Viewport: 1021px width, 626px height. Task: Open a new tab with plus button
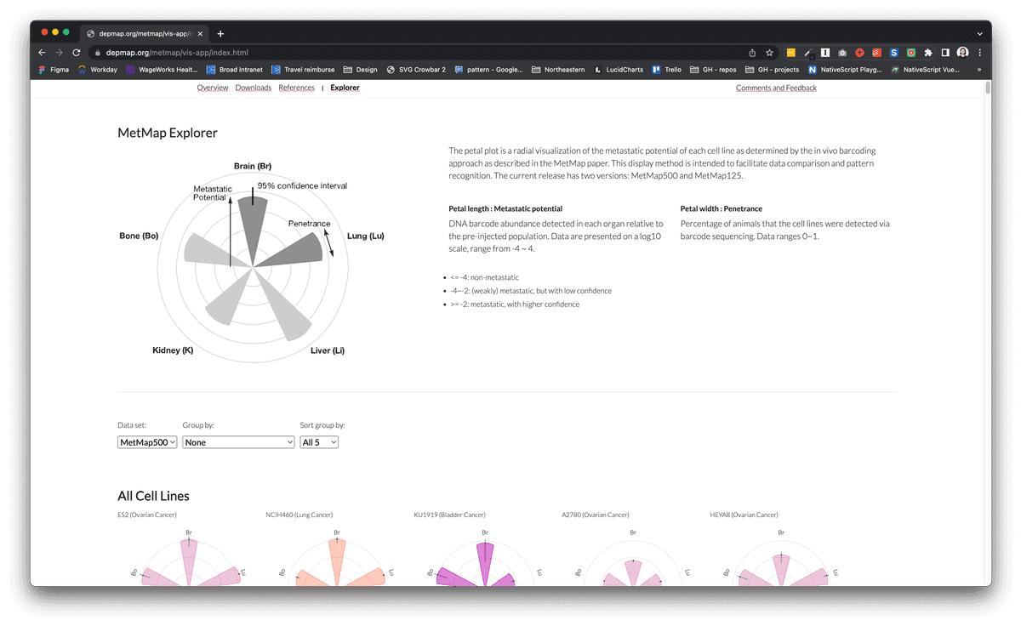click(220, 33)
